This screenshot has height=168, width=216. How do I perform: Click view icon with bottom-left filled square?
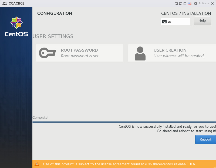pos(181,3)
